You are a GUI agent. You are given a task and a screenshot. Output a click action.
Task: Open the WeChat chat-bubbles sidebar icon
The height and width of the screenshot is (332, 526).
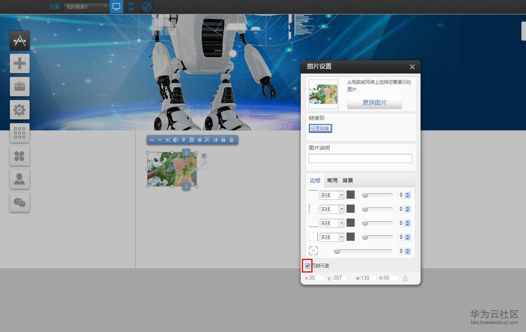pos(20,202)
